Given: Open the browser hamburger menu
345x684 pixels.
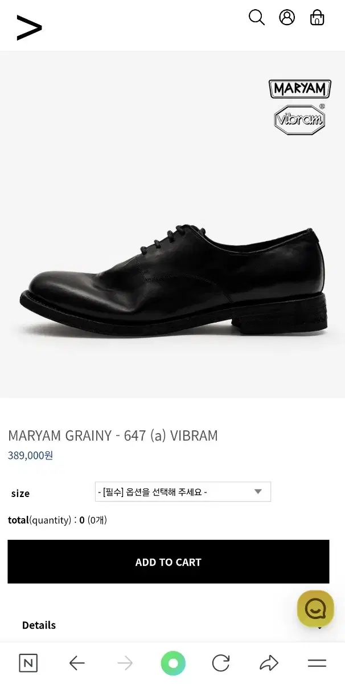Looking at the screenshot, I should pos(317,663).
